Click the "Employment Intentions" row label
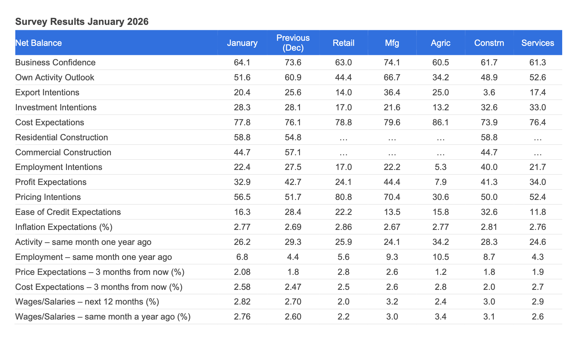 pyautogui.click(x=58, y=167)
